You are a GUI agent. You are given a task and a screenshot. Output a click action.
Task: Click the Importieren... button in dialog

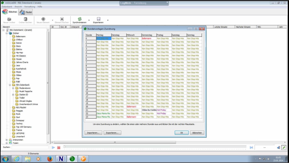(x=93, y=133)
